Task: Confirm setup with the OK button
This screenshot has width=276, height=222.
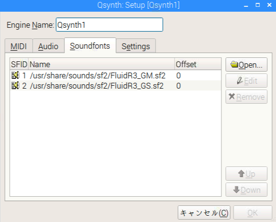Action: coord(253,213)
